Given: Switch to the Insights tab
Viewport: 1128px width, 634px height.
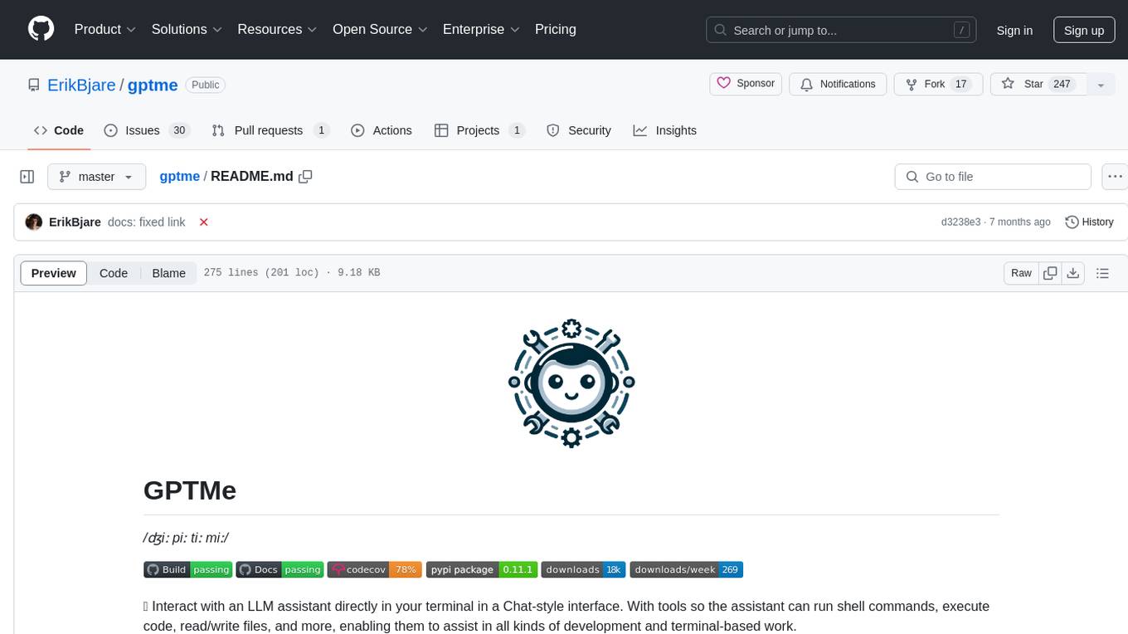Looking at the screenshot, I should click(665, 130).
